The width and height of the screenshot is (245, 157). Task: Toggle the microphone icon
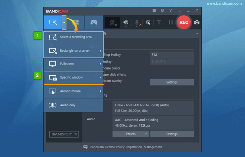[x=137, y=22]
